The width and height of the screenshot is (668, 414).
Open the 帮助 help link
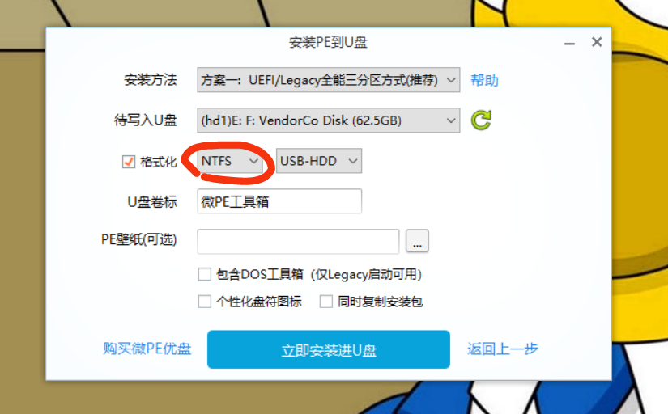484,80
